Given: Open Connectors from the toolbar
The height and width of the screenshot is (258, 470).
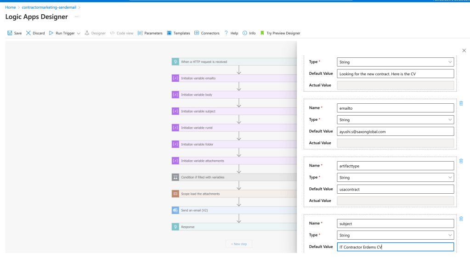Looking at the screenshot, I should [207, 33].
